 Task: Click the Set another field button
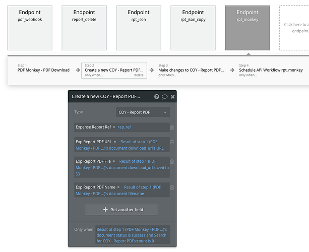pos(121,209)
